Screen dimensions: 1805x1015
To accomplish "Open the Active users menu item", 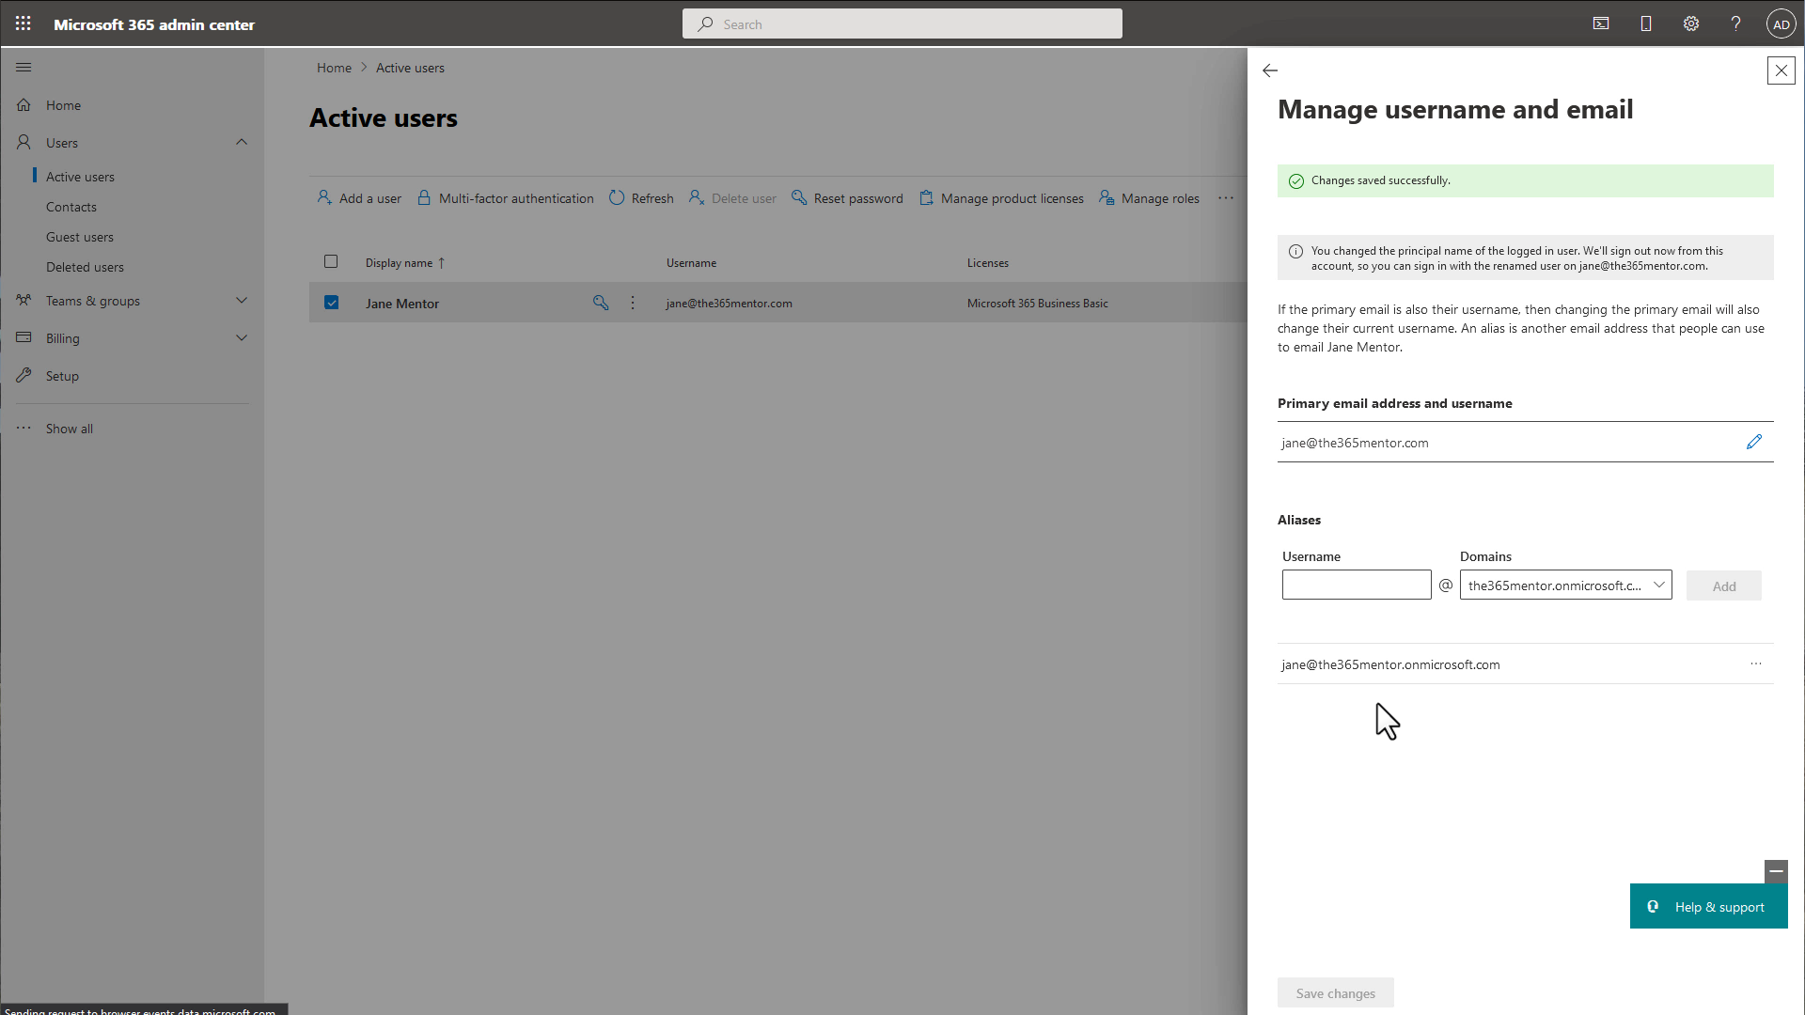I will pyautogui.click(x=79, y=176).
